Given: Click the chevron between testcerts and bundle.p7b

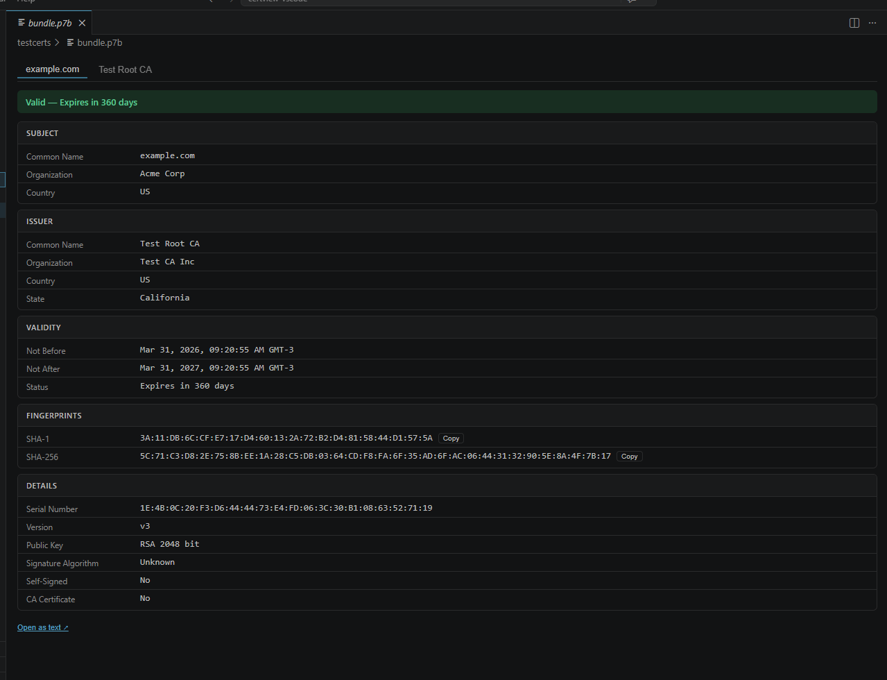Looking at the screenshot, I should (58, 42).
